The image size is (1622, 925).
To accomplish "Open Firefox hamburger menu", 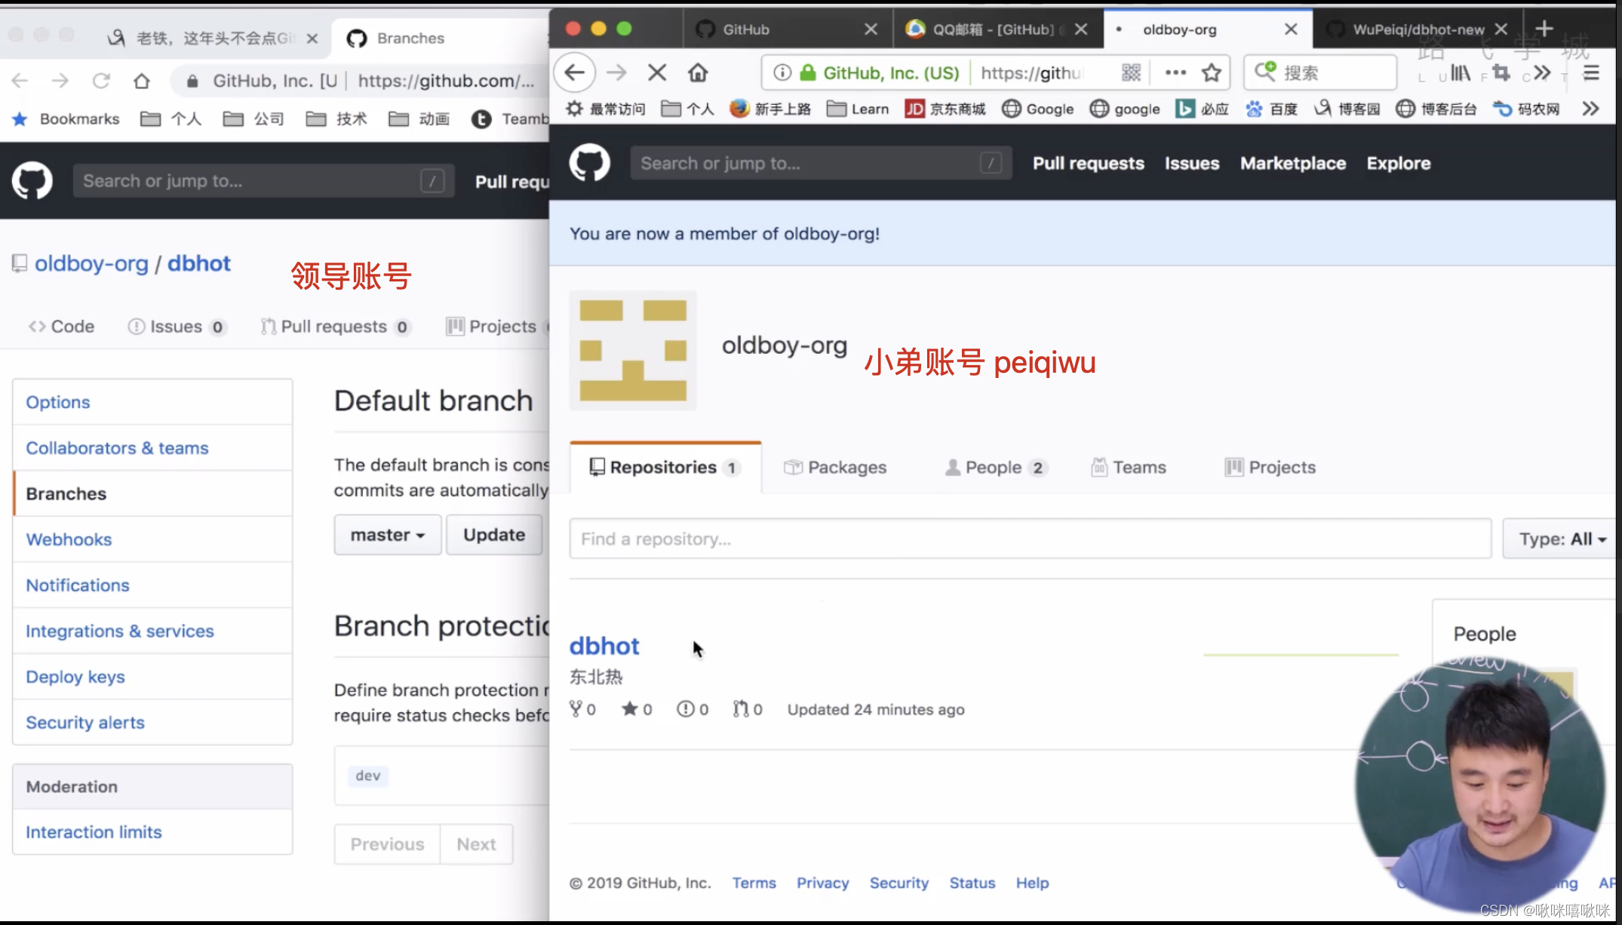I will pyautogui.click(x=1591, y=72).
